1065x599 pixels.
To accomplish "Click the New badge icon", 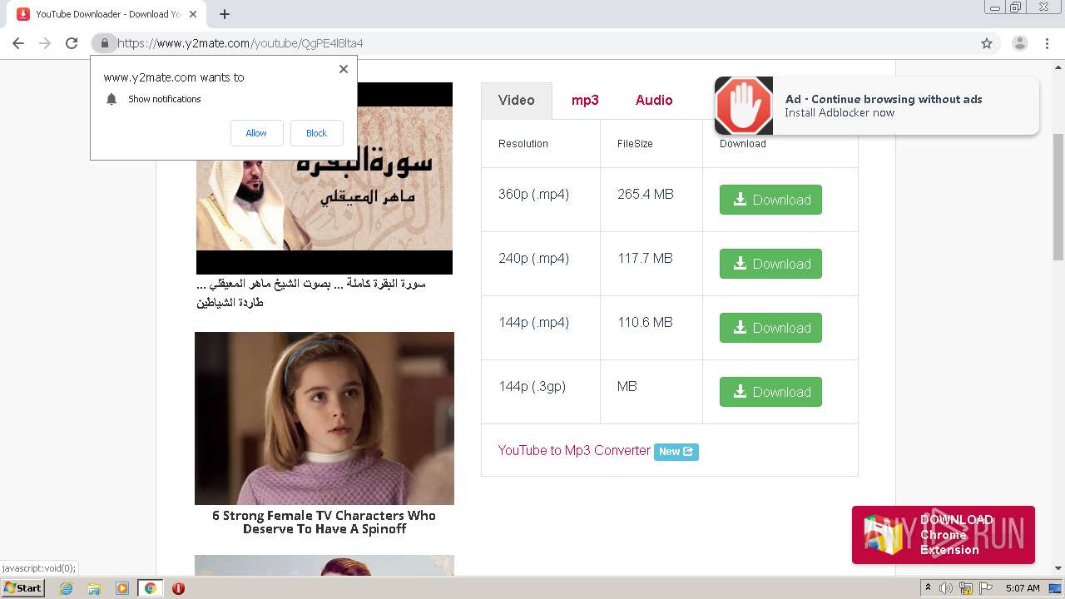I will point(676,452).
